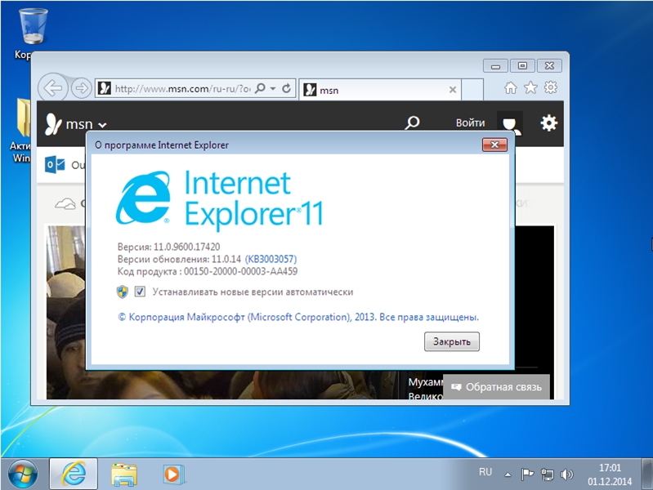Show hidden tray icons arrow
The image size is (653, 490).
[508, 474]
